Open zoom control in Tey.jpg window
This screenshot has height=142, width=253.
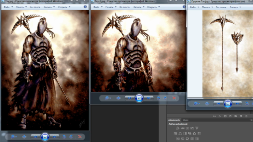(x=13, y=137)
